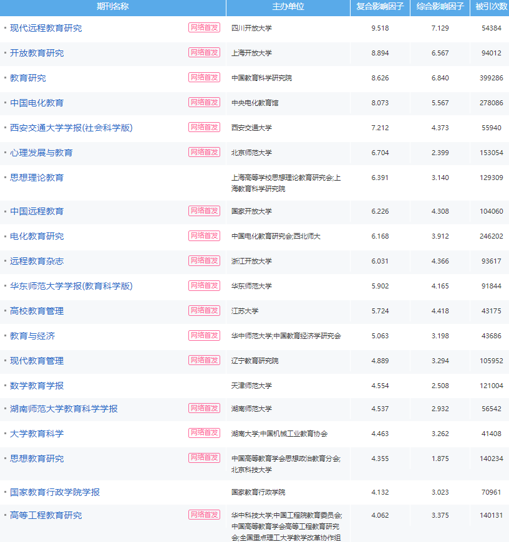Open journal 教育与经济
Viewport: 509px width, 542px height.
32,336
